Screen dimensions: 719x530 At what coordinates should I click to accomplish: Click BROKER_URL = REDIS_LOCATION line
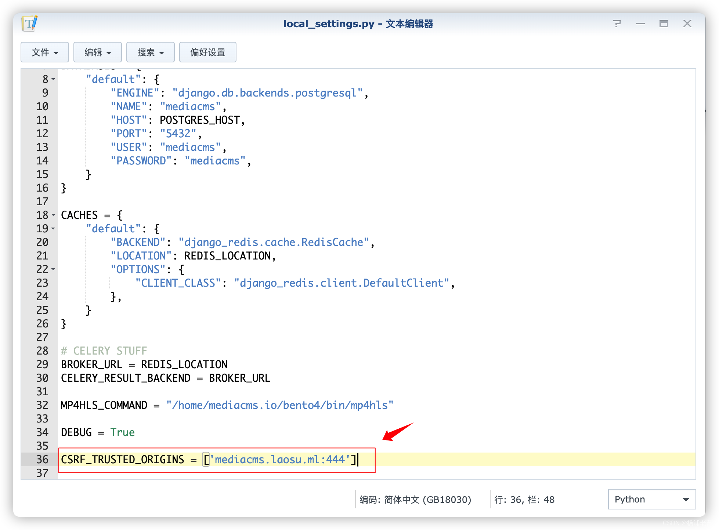[x=144, y=364]
